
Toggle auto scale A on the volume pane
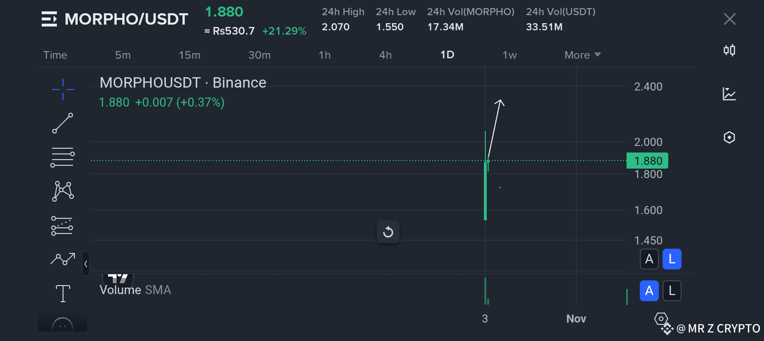tap(649, 291)
